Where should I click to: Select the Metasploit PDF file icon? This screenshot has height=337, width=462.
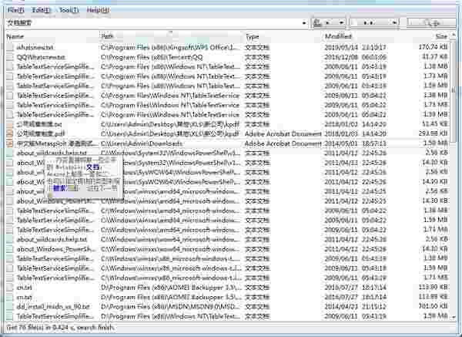[x=10, y=143]
